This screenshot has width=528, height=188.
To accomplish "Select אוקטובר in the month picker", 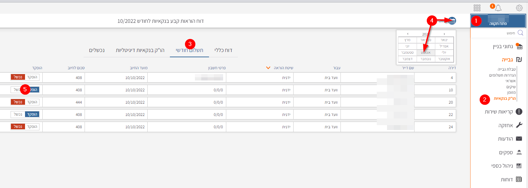I will coord(444,59).
